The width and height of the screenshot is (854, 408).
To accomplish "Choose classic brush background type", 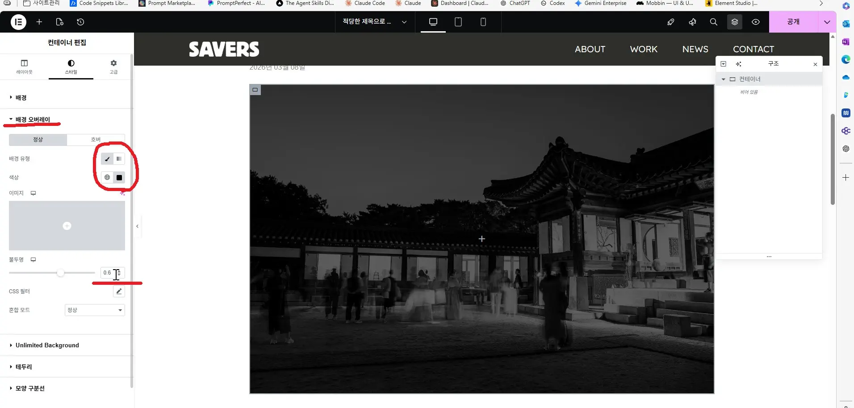I will pos(107,159).
